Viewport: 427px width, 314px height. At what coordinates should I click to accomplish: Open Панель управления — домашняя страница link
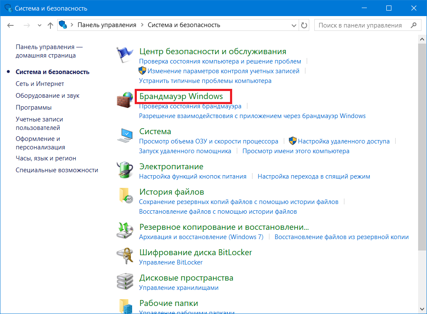(49, 51)
